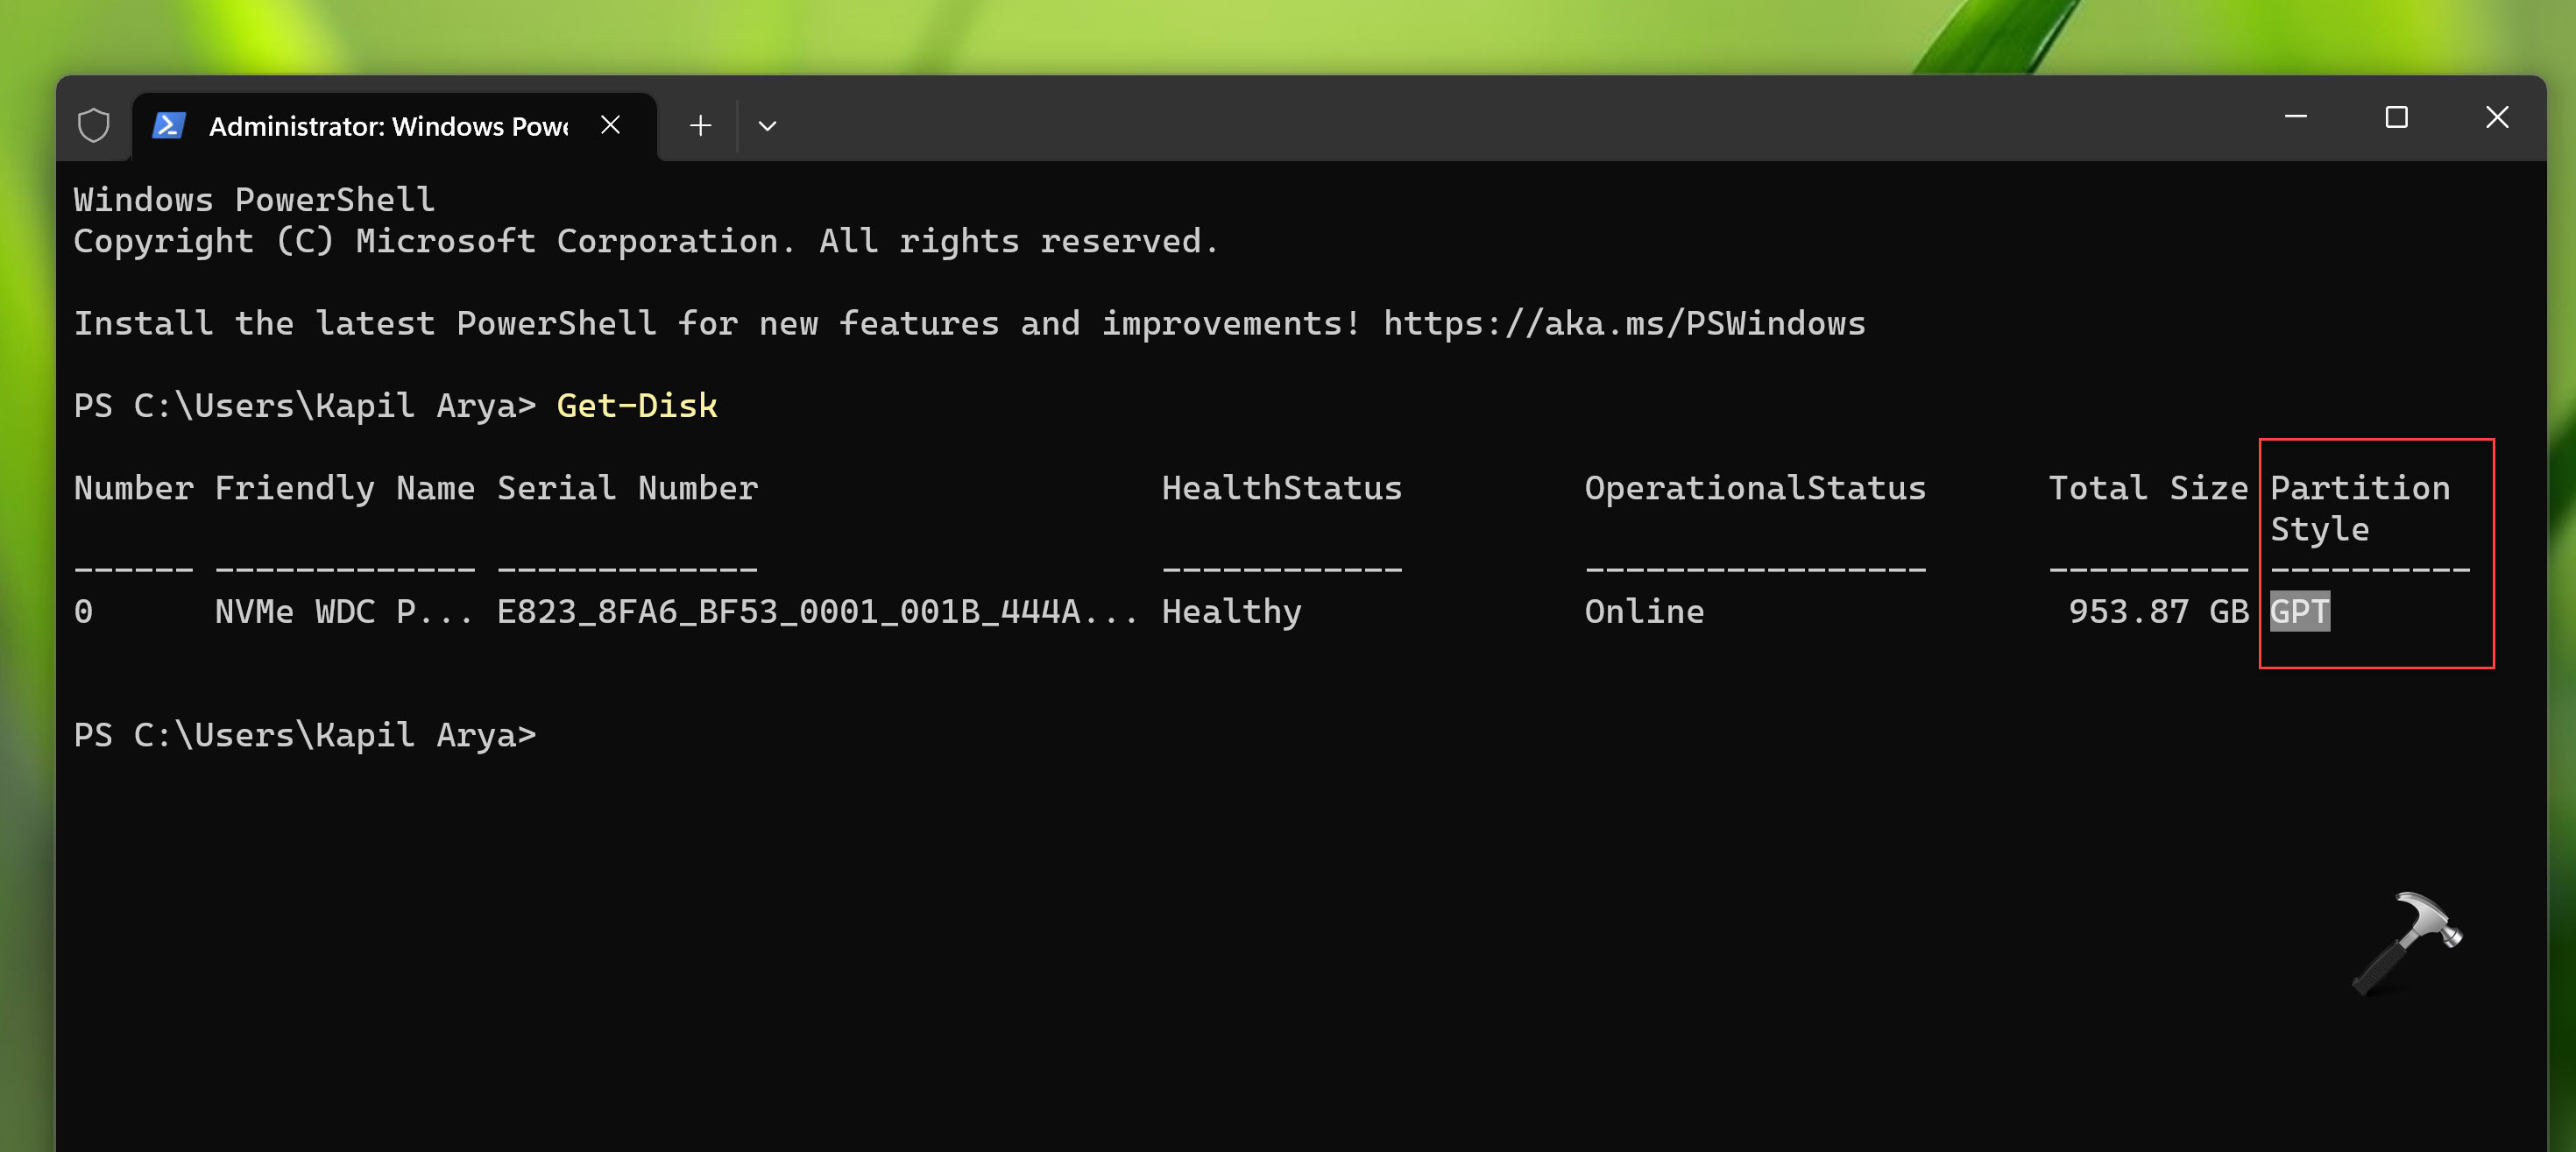Click the PowerShell icon on the tab

pos(168,125)
